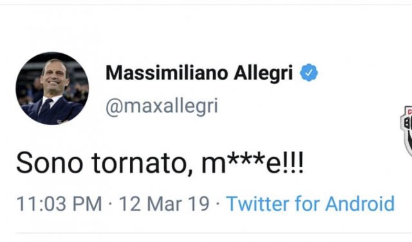Screen dimensions: 412x242
Task: Click the surname Allegri beside the badge
Action: tap(263, 73)
